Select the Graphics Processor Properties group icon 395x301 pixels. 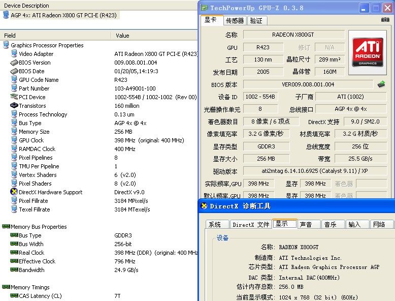tap(6, 45)
